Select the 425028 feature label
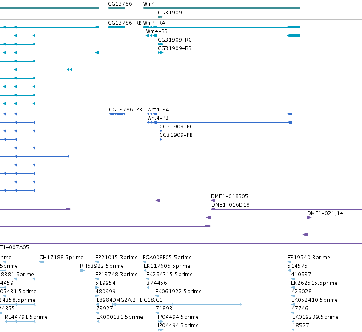The width and height of the screenshot is (362, 332). point(302,292)
